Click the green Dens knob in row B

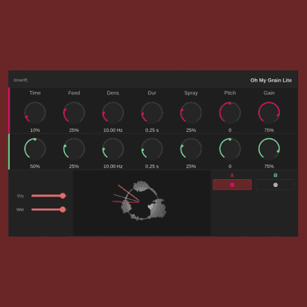(x=113, y=149)
